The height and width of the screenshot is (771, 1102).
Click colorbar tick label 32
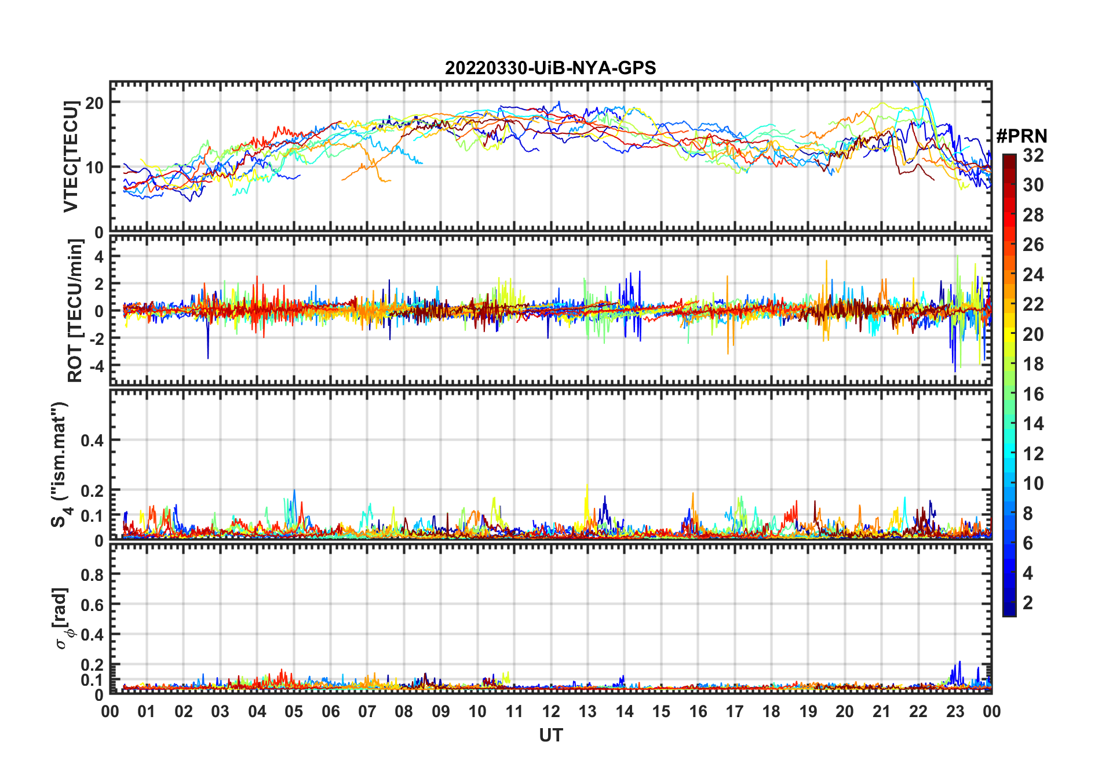point(1033,155)
